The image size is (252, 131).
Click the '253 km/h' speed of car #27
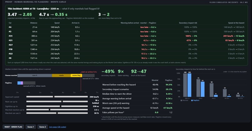click(x=55, y=45)
